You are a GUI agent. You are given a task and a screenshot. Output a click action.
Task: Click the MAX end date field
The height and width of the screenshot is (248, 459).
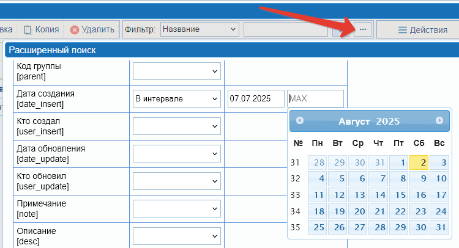coord(316,99)
